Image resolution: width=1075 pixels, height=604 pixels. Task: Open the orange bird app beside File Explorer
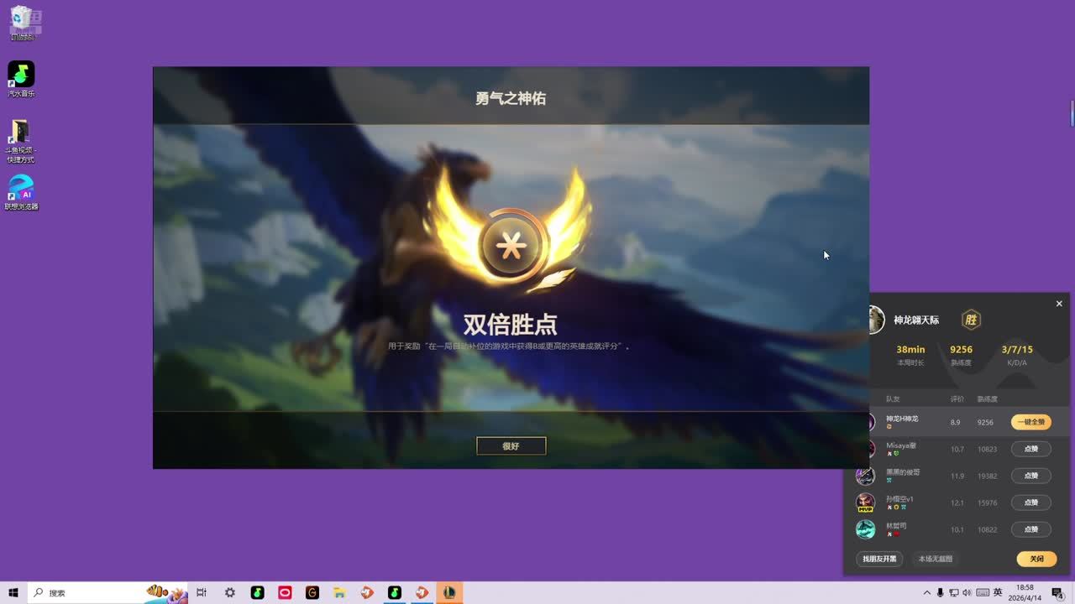click(367, 593)
